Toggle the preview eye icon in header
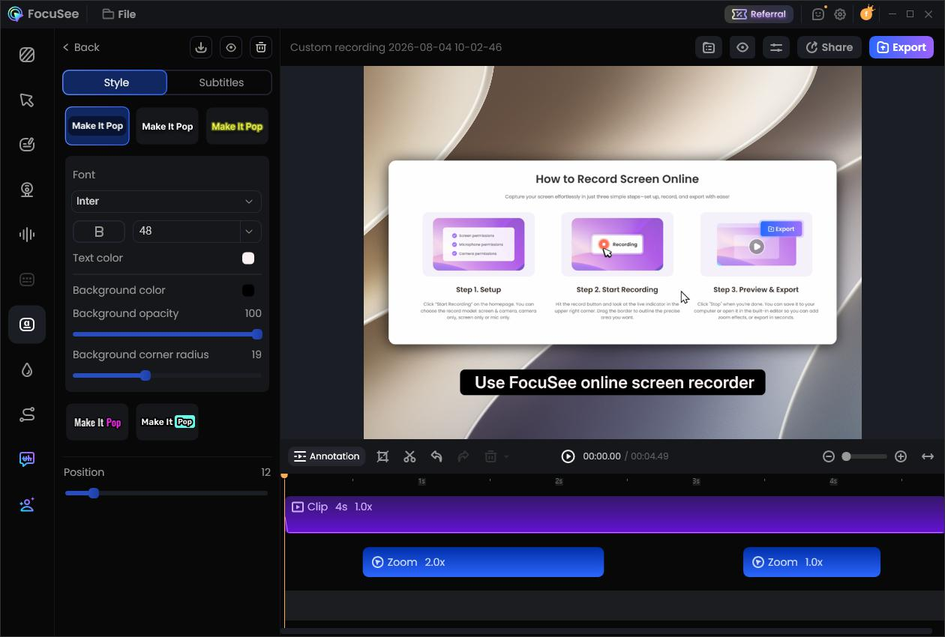The image size is (945, 637). [x=742, y=47]
